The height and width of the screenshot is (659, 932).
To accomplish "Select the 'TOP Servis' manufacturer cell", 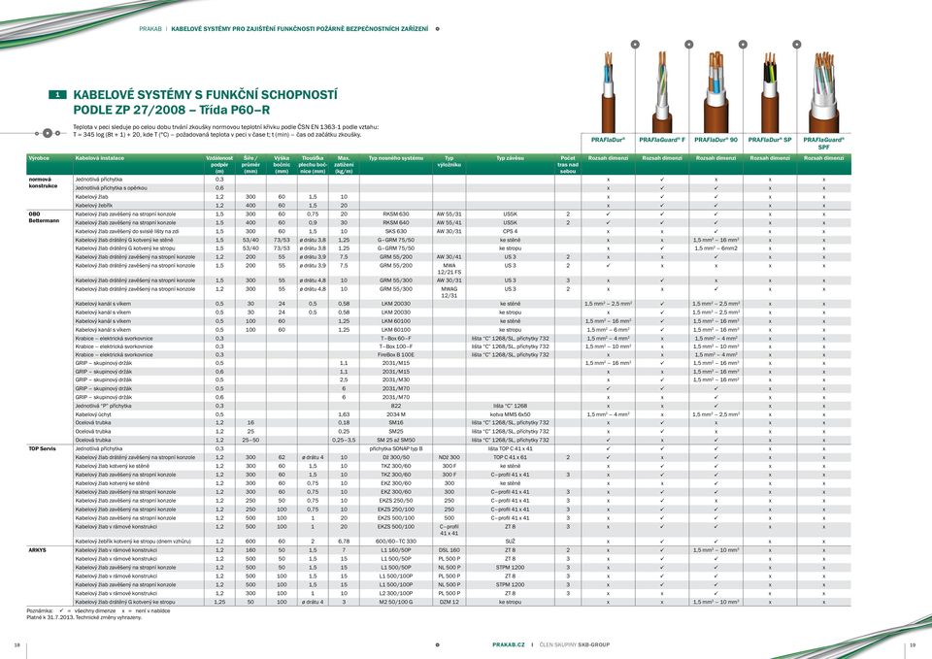I will [x=42, y=448].
